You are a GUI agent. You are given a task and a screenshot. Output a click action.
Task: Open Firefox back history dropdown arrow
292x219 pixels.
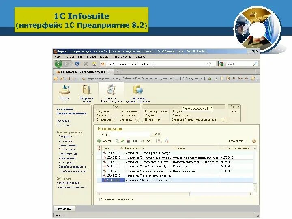(71, 64)
